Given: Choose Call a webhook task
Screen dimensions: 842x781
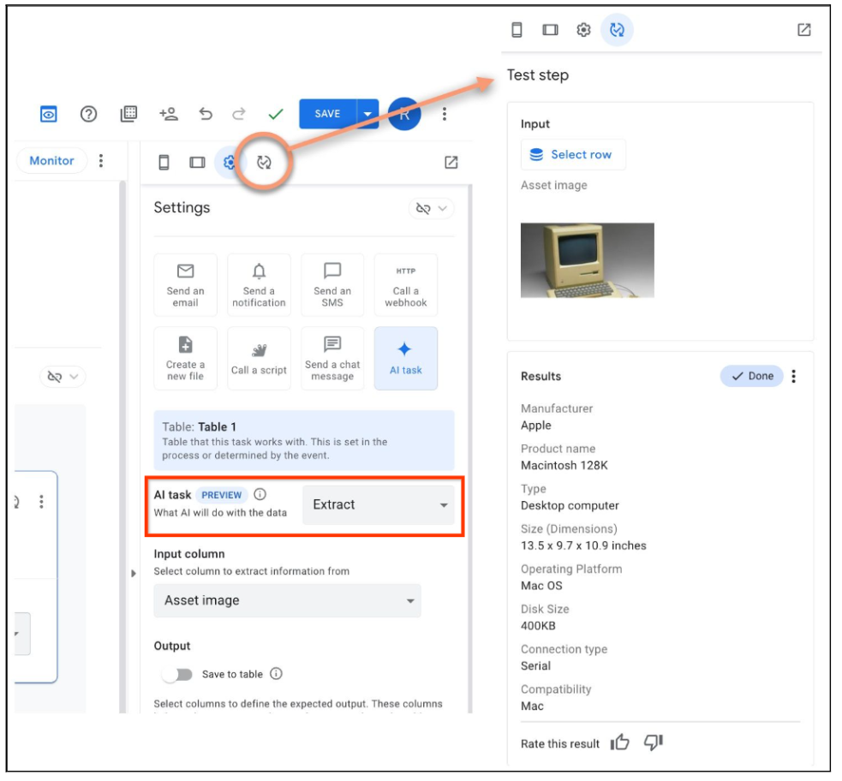Looking at the screenshot, I should pos(406,285).
